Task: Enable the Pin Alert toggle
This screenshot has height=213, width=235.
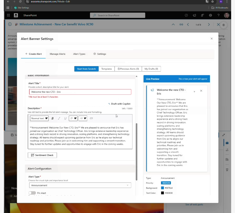Action: point(32,193)
